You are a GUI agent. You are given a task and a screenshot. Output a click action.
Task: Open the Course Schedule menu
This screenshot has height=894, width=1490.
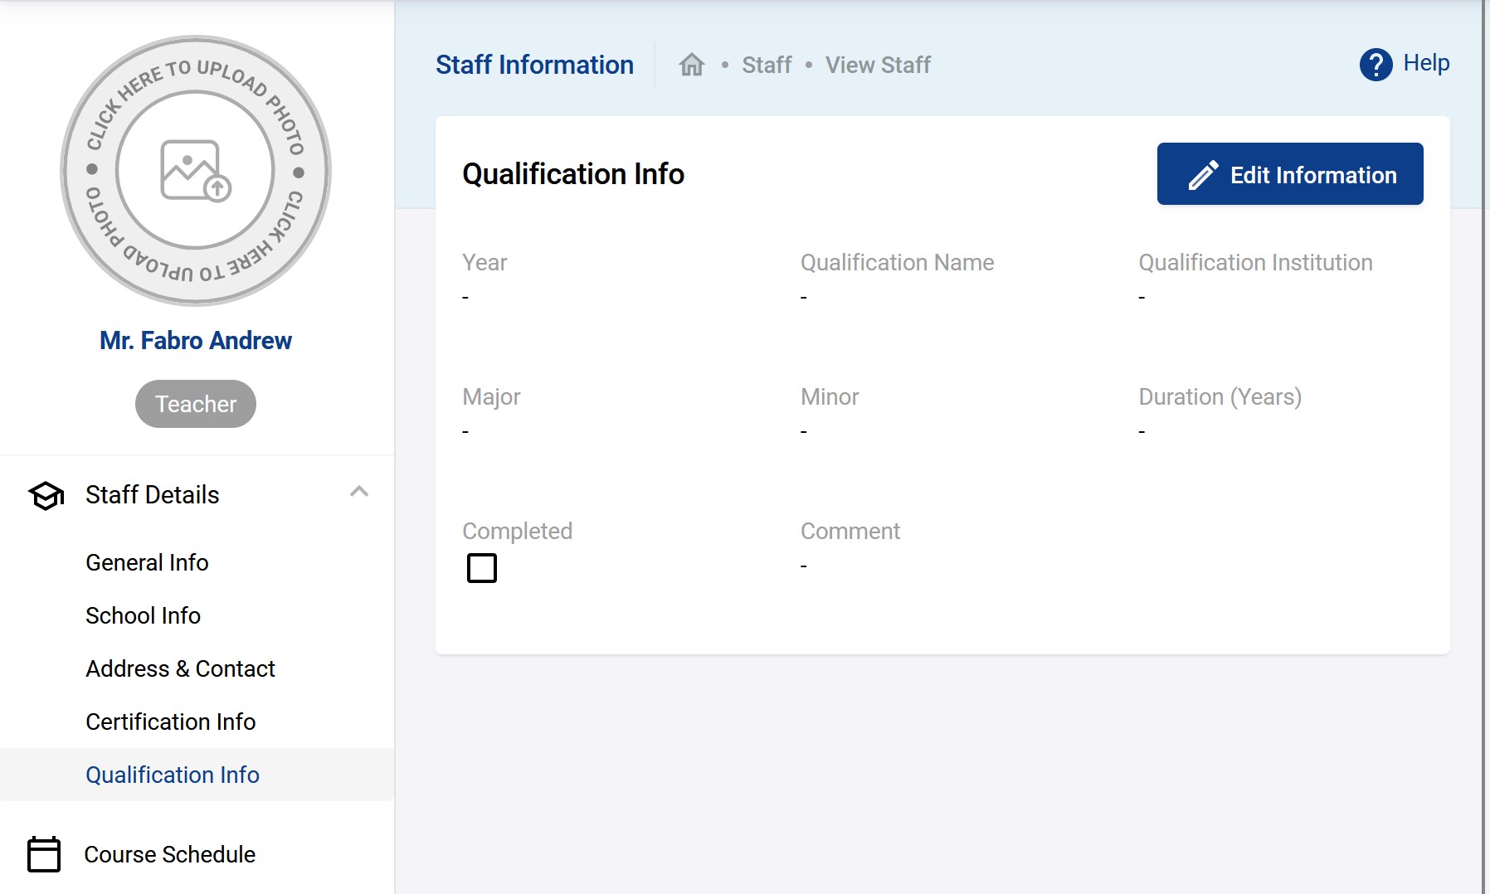click(169, 854)
